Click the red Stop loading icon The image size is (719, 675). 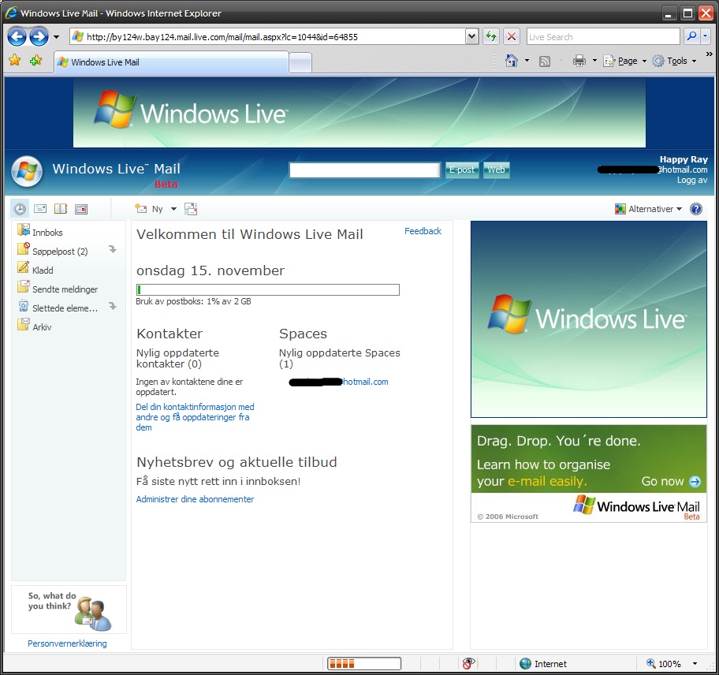512,37
